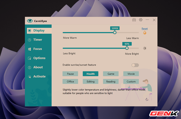Open the feedback mail icon in title bar
This screenshot has width=181, height=119.
tap(134, 20)
